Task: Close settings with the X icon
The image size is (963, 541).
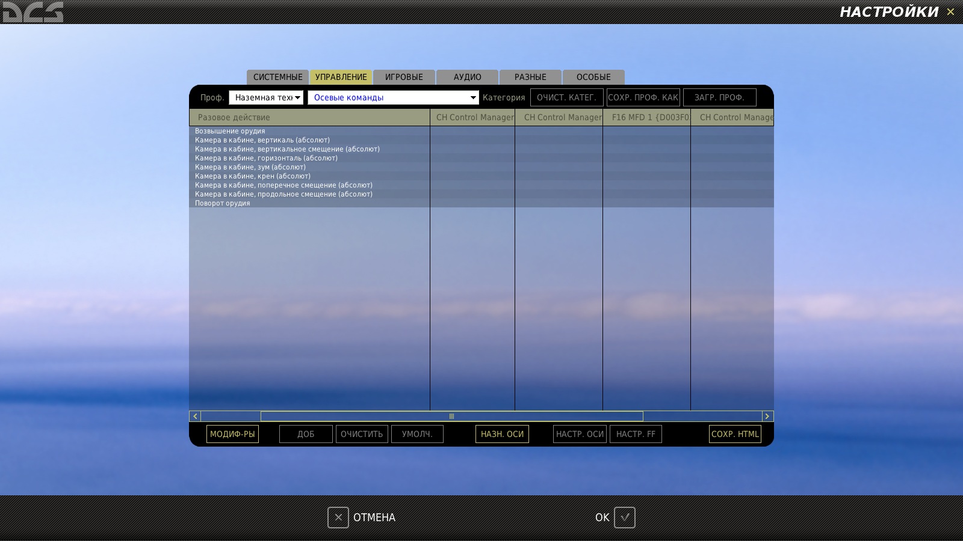Action: pyautogui.click(x=950, y=11)
